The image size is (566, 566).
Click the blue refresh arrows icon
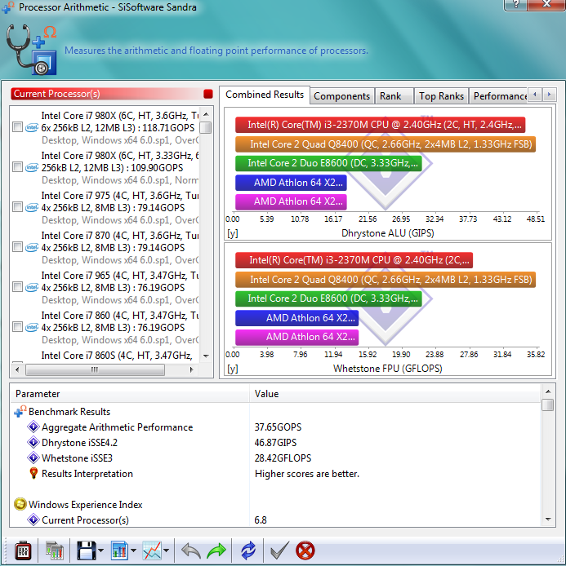click(x=248, y=551)
